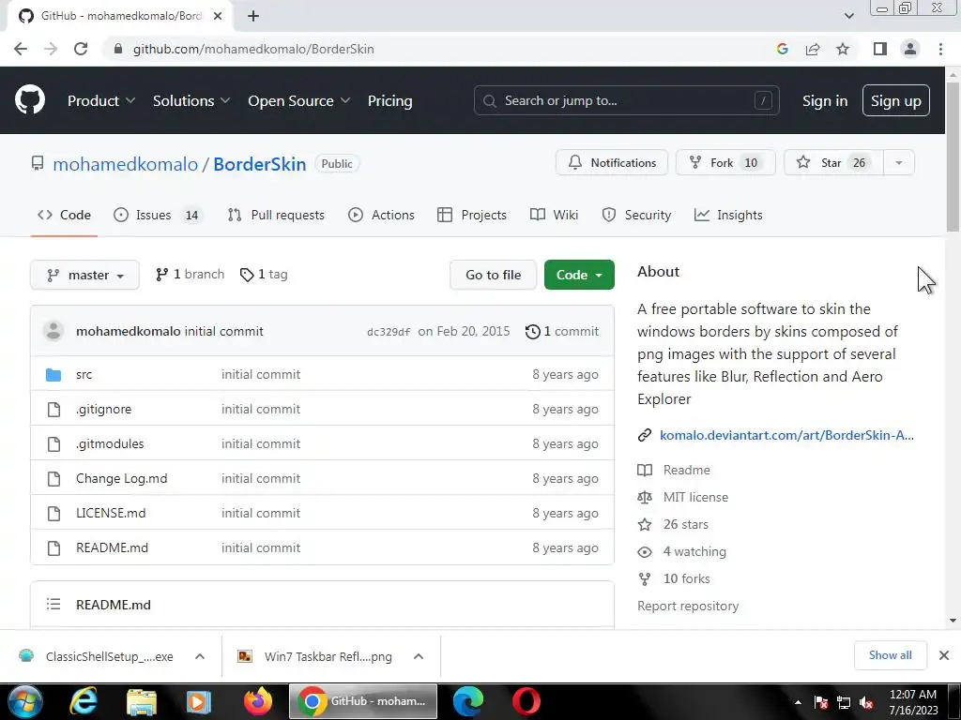Launch Firefox from taskbar
961x720 pixels.
coord(258,701)
